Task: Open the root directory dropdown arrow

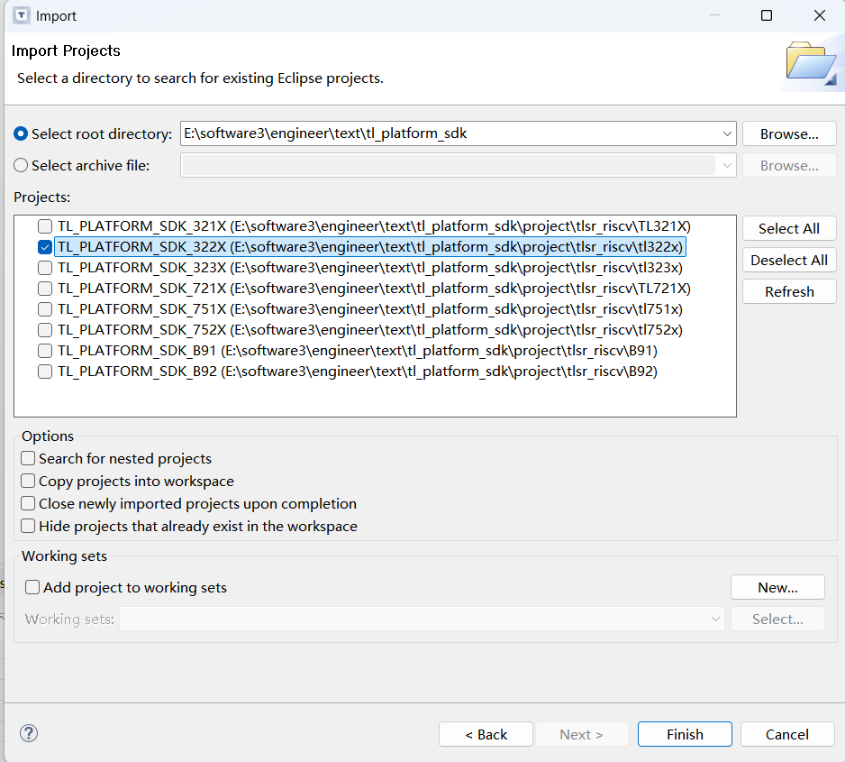Action: 727,133
